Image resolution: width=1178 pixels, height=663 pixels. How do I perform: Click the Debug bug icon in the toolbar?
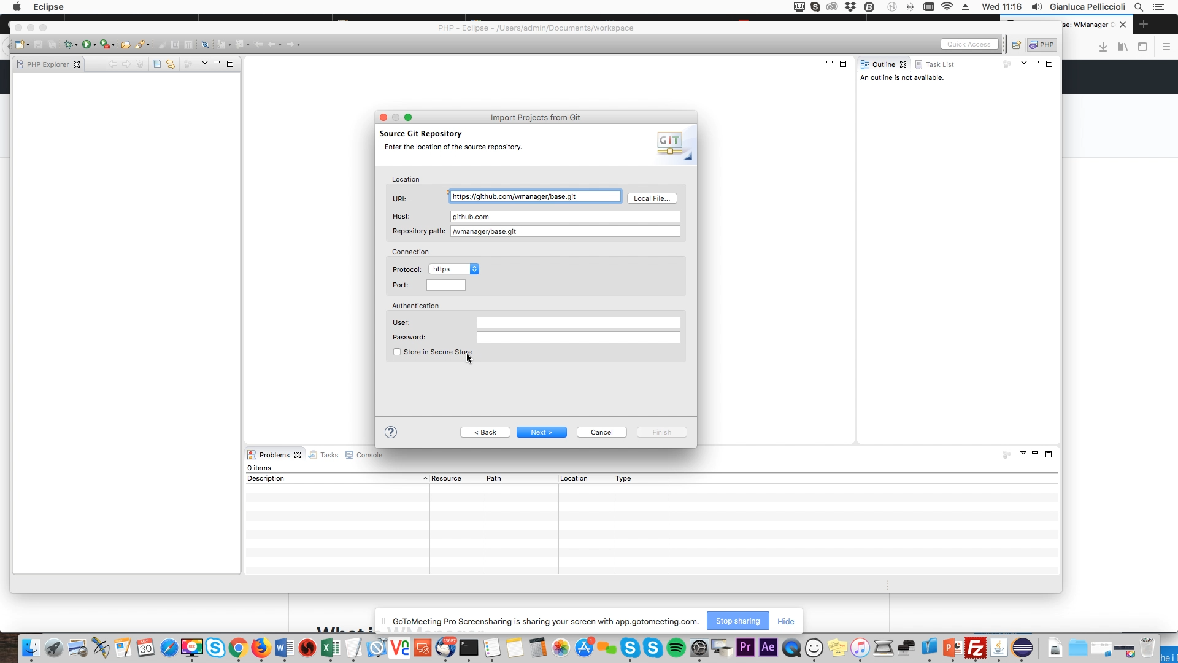68,44
